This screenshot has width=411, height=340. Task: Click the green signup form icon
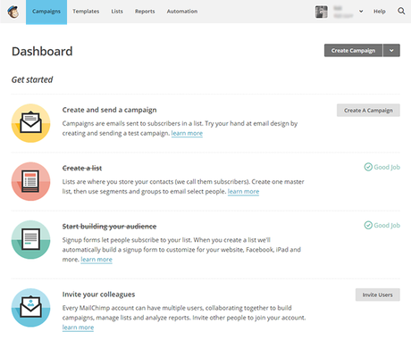click(30, 240)
